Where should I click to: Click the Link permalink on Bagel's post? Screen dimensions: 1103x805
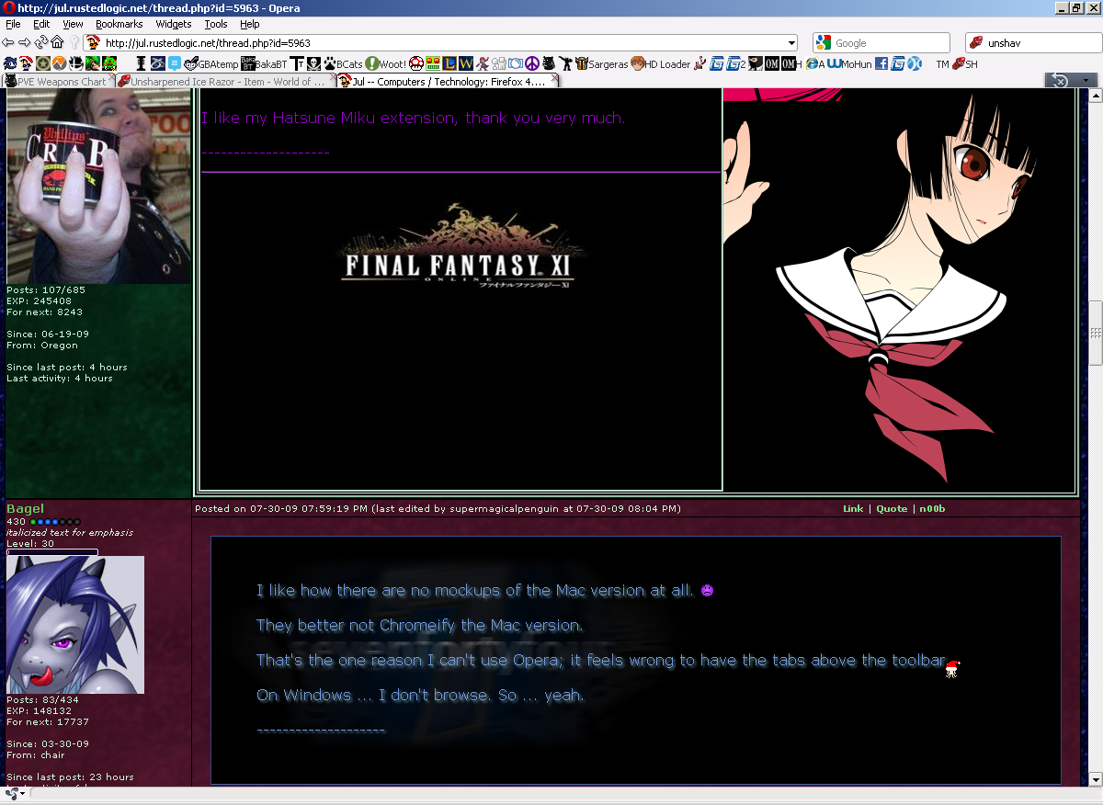(853, 509)
